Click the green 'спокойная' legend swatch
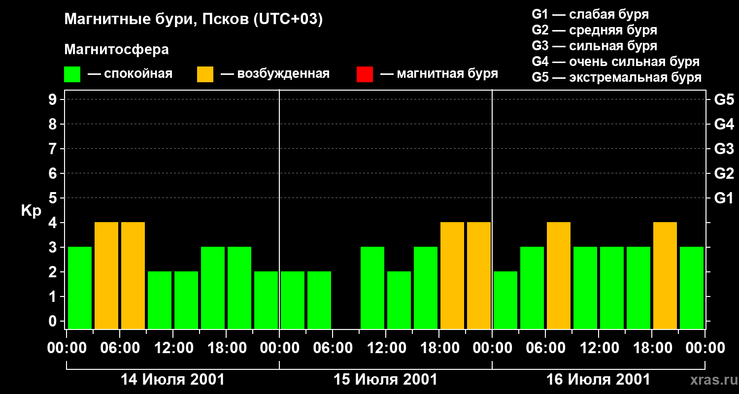739x394 pixels. (72, 74)
